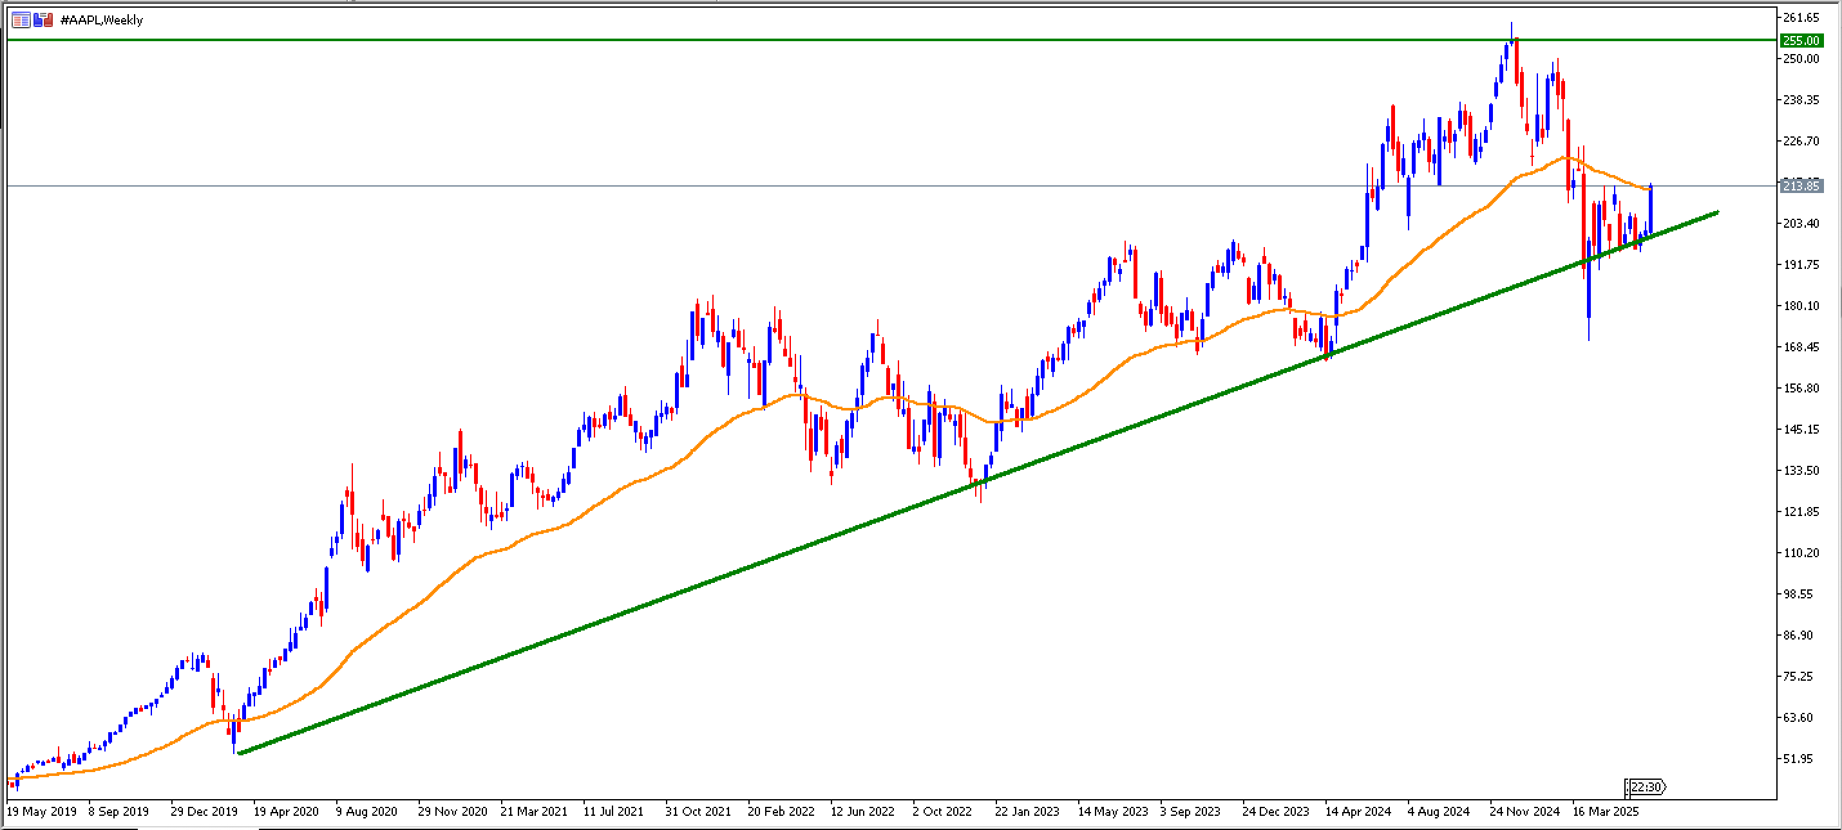Viewport: 1842px width, 830px height.
Task: Click the 156.80 price scale value
Action: [1801, 389]
